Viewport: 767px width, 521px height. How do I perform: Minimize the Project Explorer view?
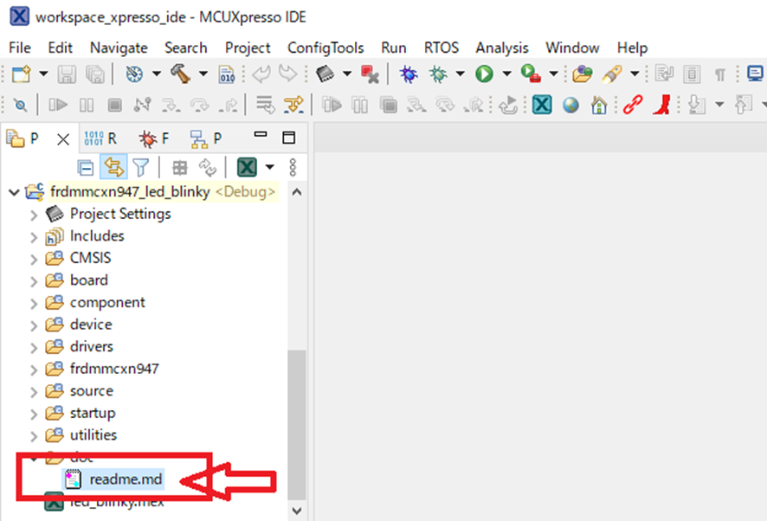pyautogui.click(x=261, y=133)
